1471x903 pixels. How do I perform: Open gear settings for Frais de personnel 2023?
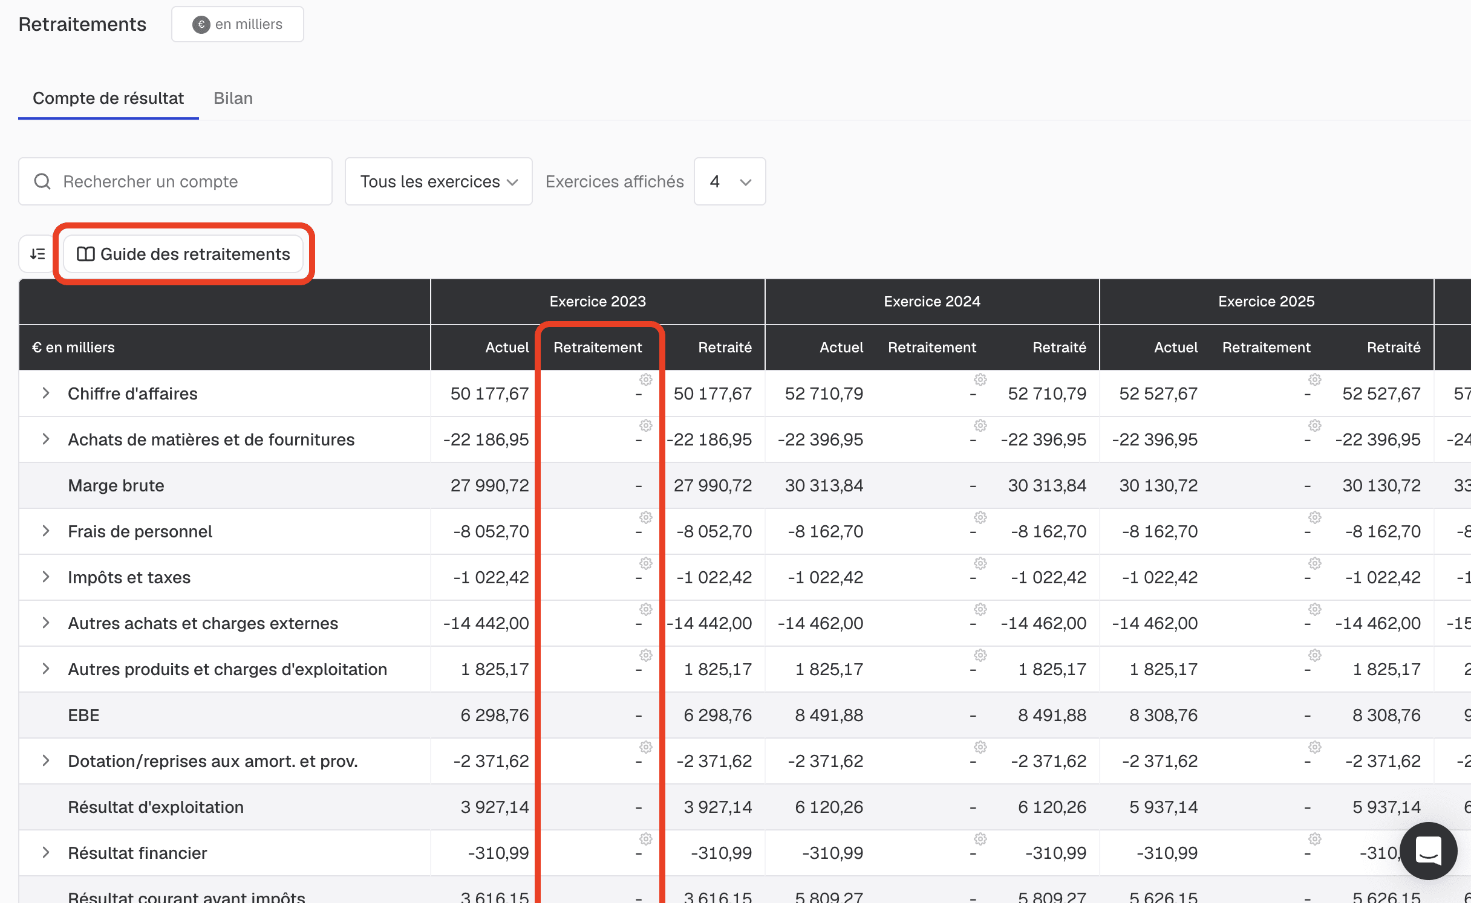pyautogui.click(x=646, y=517)
